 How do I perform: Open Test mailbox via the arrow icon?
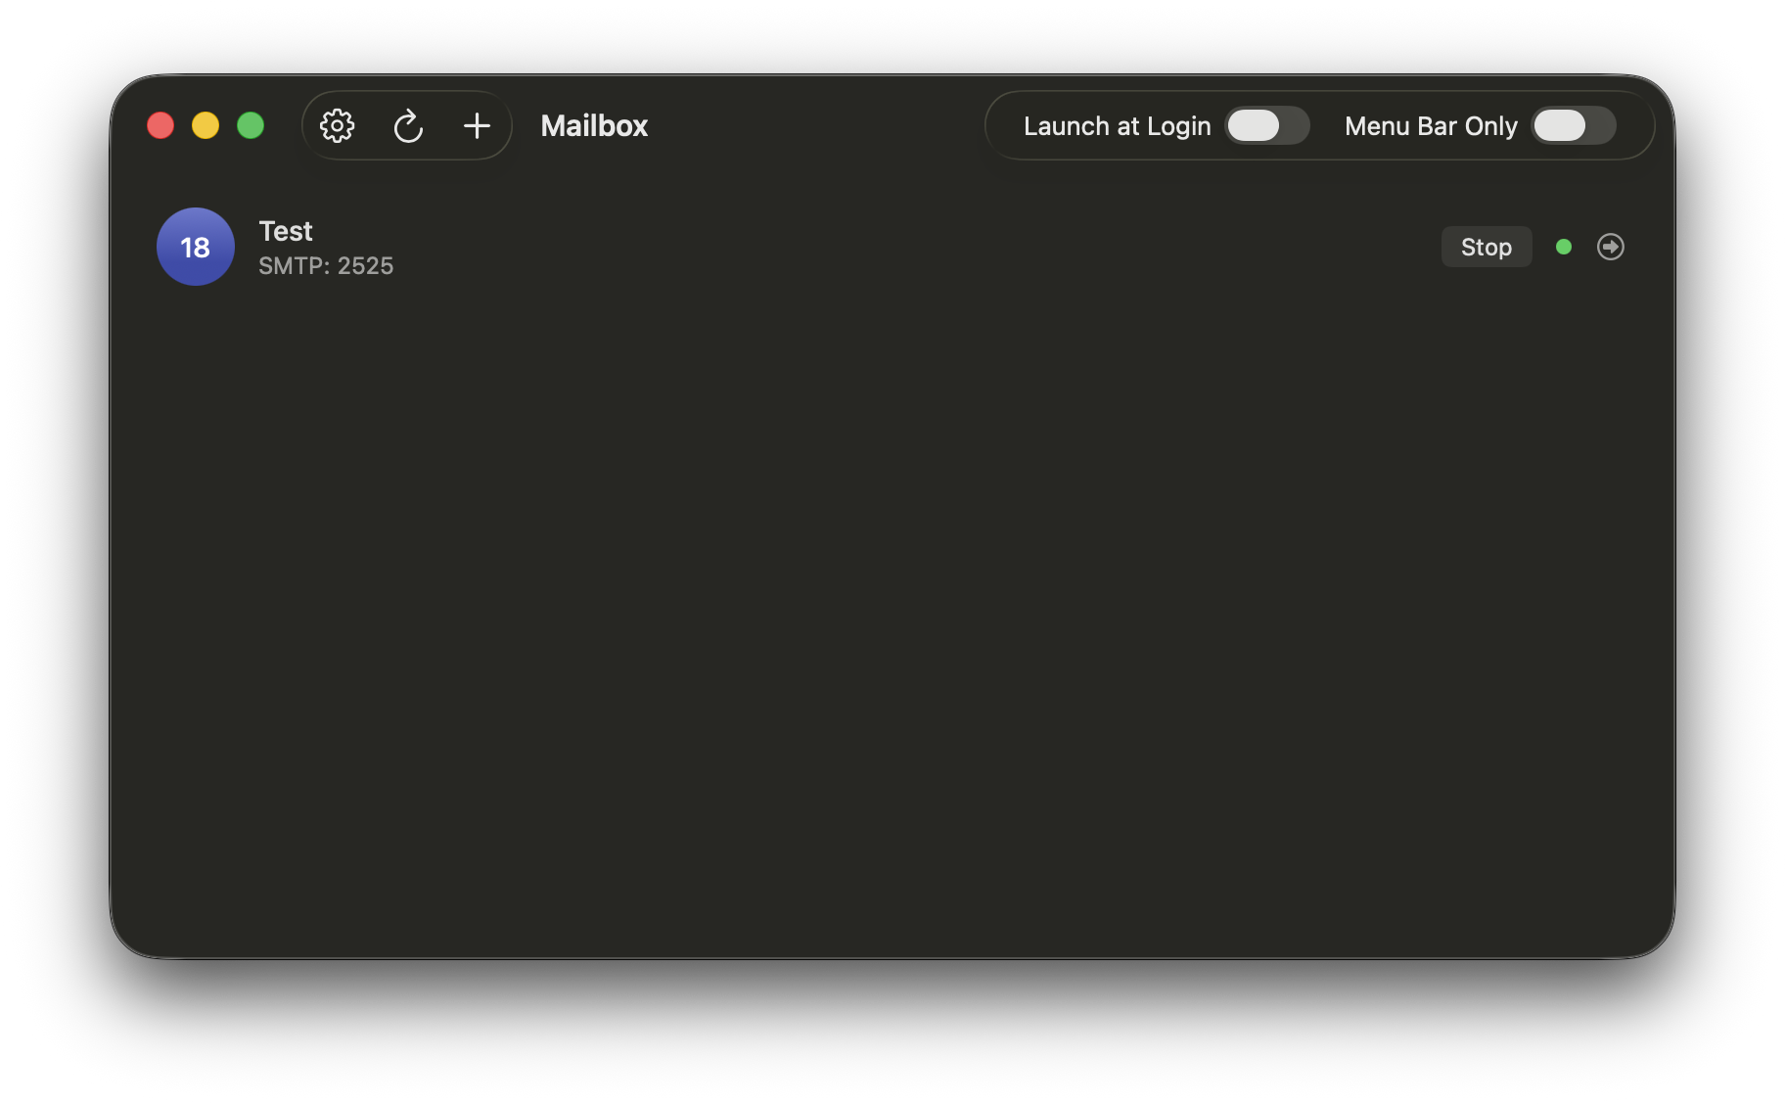1610,247
